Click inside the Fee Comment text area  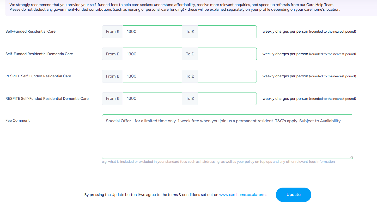[228, 137]
